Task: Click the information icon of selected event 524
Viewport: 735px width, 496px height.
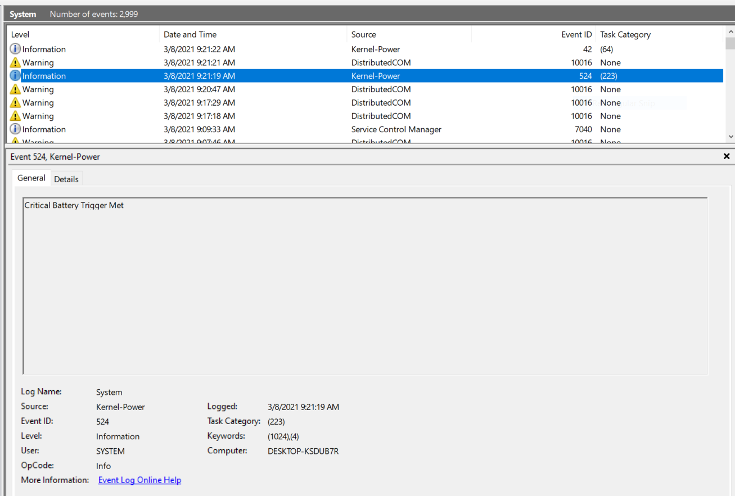Action: point(16,76)
